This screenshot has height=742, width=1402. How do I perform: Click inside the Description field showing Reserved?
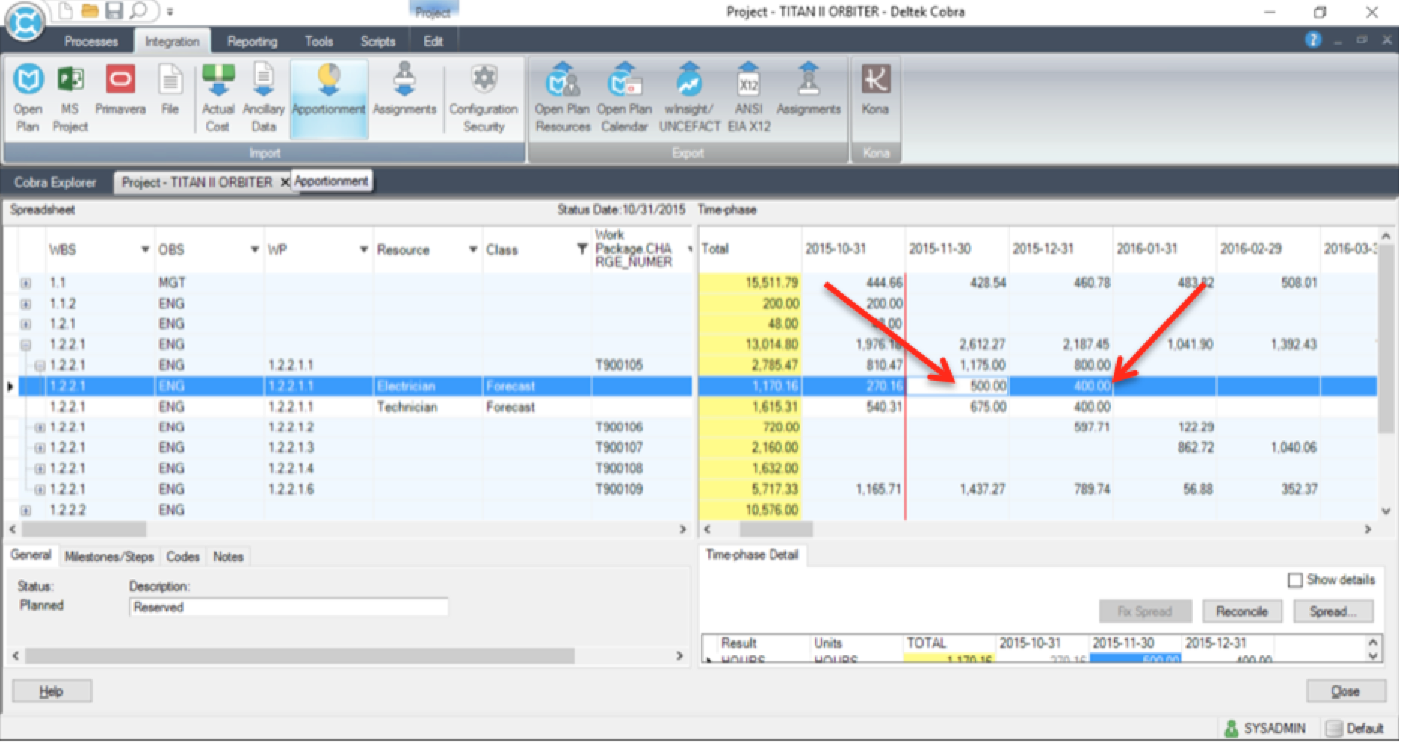click(289, 607)
